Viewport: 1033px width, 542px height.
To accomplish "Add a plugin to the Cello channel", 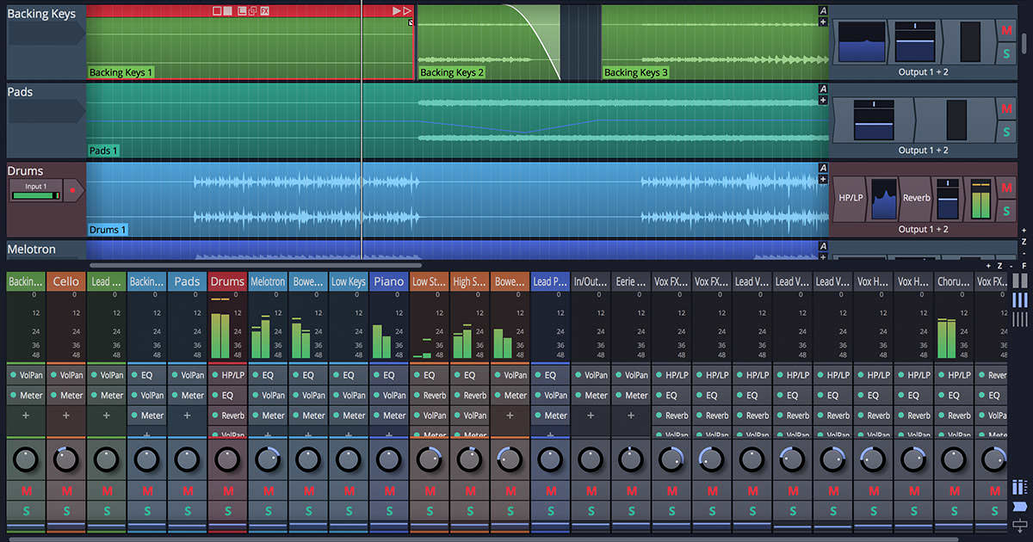I will coord(66,416).
